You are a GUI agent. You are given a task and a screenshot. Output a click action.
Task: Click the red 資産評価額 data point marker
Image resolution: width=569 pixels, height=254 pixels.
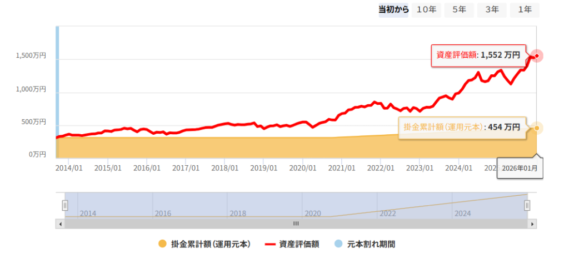(x=537, y=55)
